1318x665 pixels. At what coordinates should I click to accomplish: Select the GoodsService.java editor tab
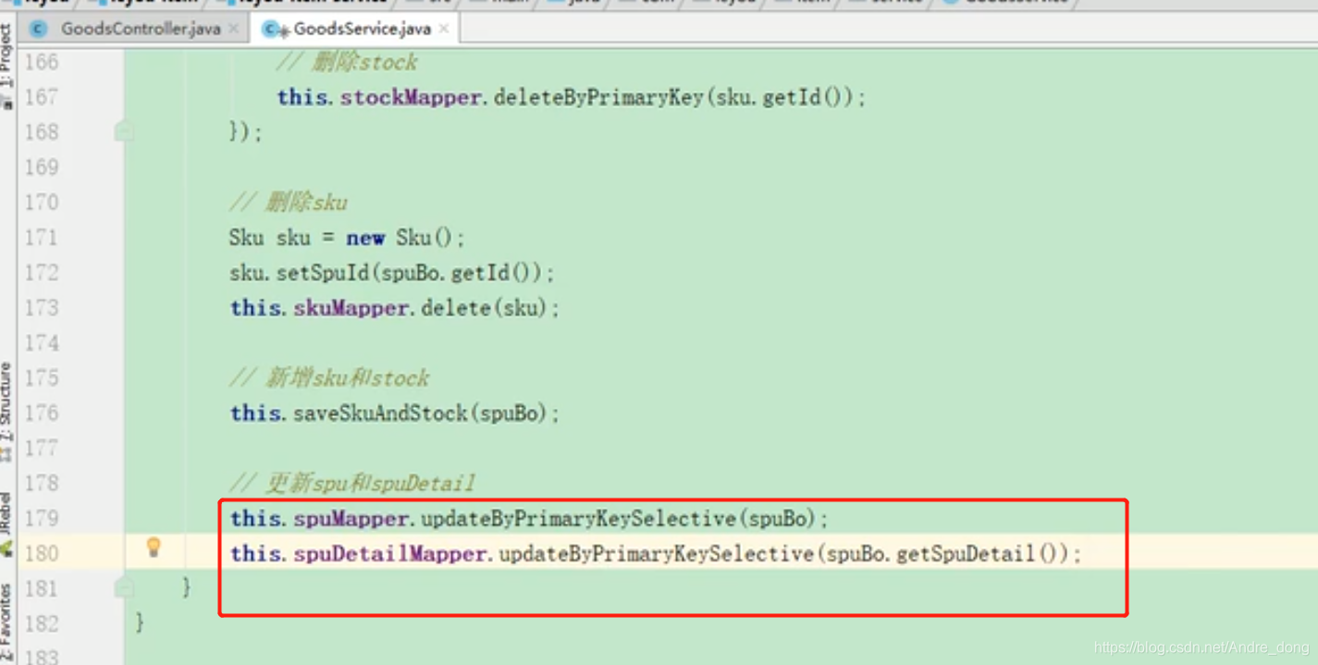(x=362, y=29)
